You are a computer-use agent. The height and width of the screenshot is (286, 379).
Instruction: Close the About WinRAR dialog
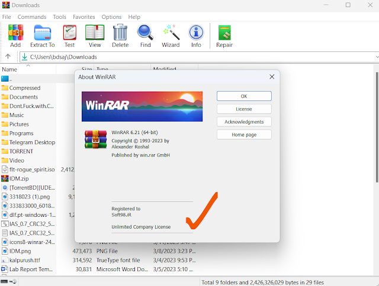pyautogui.click(x=272, y=77)
